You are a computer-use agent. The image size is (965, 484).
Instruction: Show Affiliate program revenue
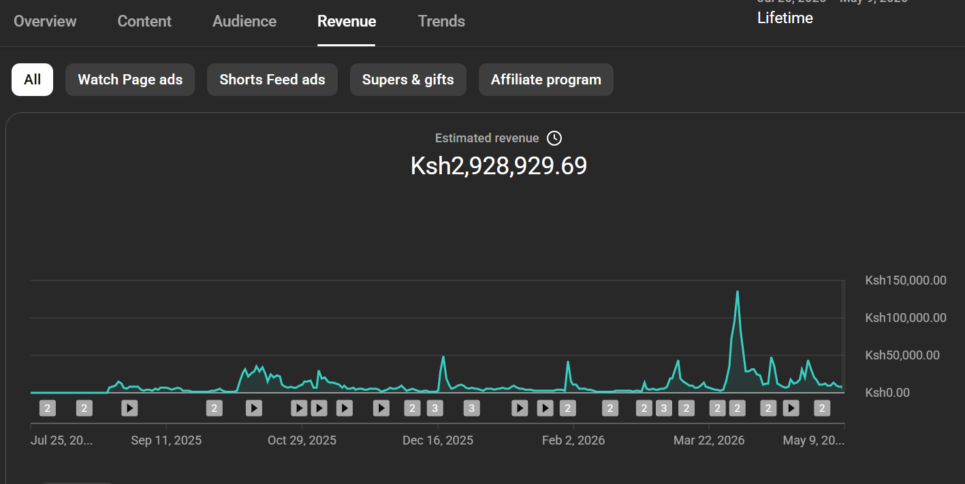546,80
